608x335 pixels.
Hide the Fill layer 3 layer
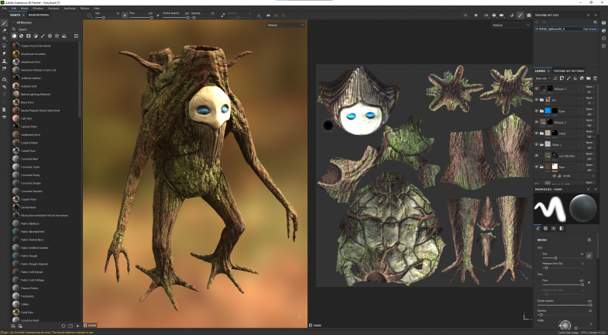537,89
